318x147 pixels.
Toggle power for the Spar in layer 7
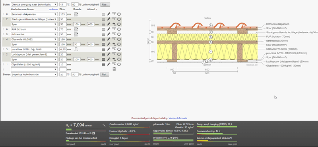click(119, 24)
